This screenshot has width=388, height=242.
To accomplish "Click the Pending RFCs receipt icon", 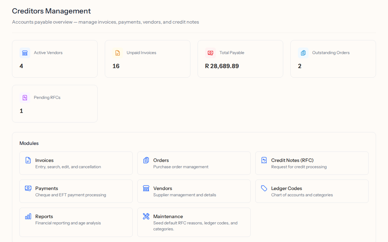I will click(x=25, y=98).
